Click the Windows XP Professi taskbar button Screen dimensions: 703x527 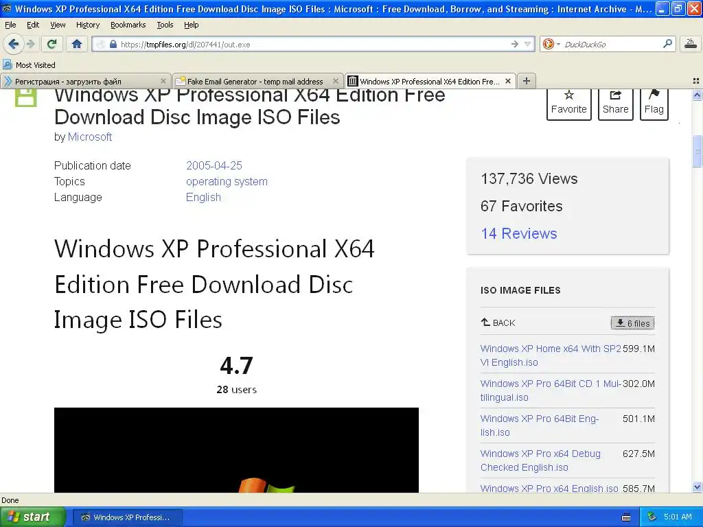127,517
